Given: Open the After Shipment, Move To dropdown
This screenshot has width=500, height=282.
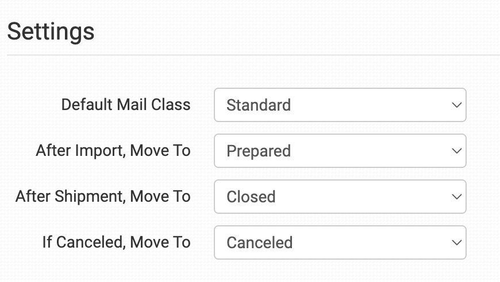Looking at the screenshot, I should (340, 197).
